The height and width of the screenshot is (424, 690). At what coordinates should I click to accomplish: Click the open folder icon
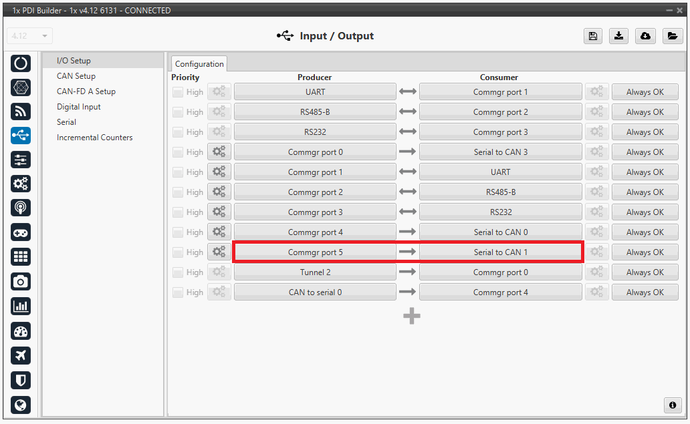[672, 36]
